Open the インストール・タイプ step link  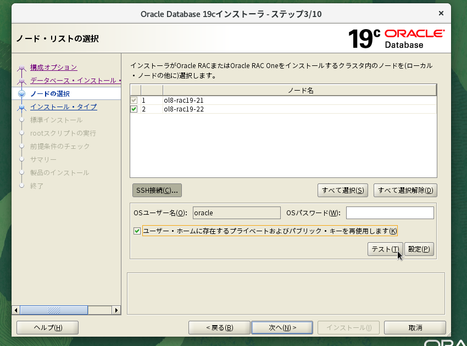tap(63, 107)
